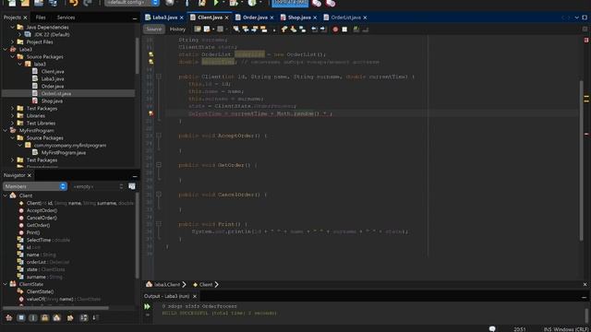Image resolution: width=591 pixels, height=332 pixels.
Task: Click the editor vertical scrollbar
Action: (x=581, y=160)
